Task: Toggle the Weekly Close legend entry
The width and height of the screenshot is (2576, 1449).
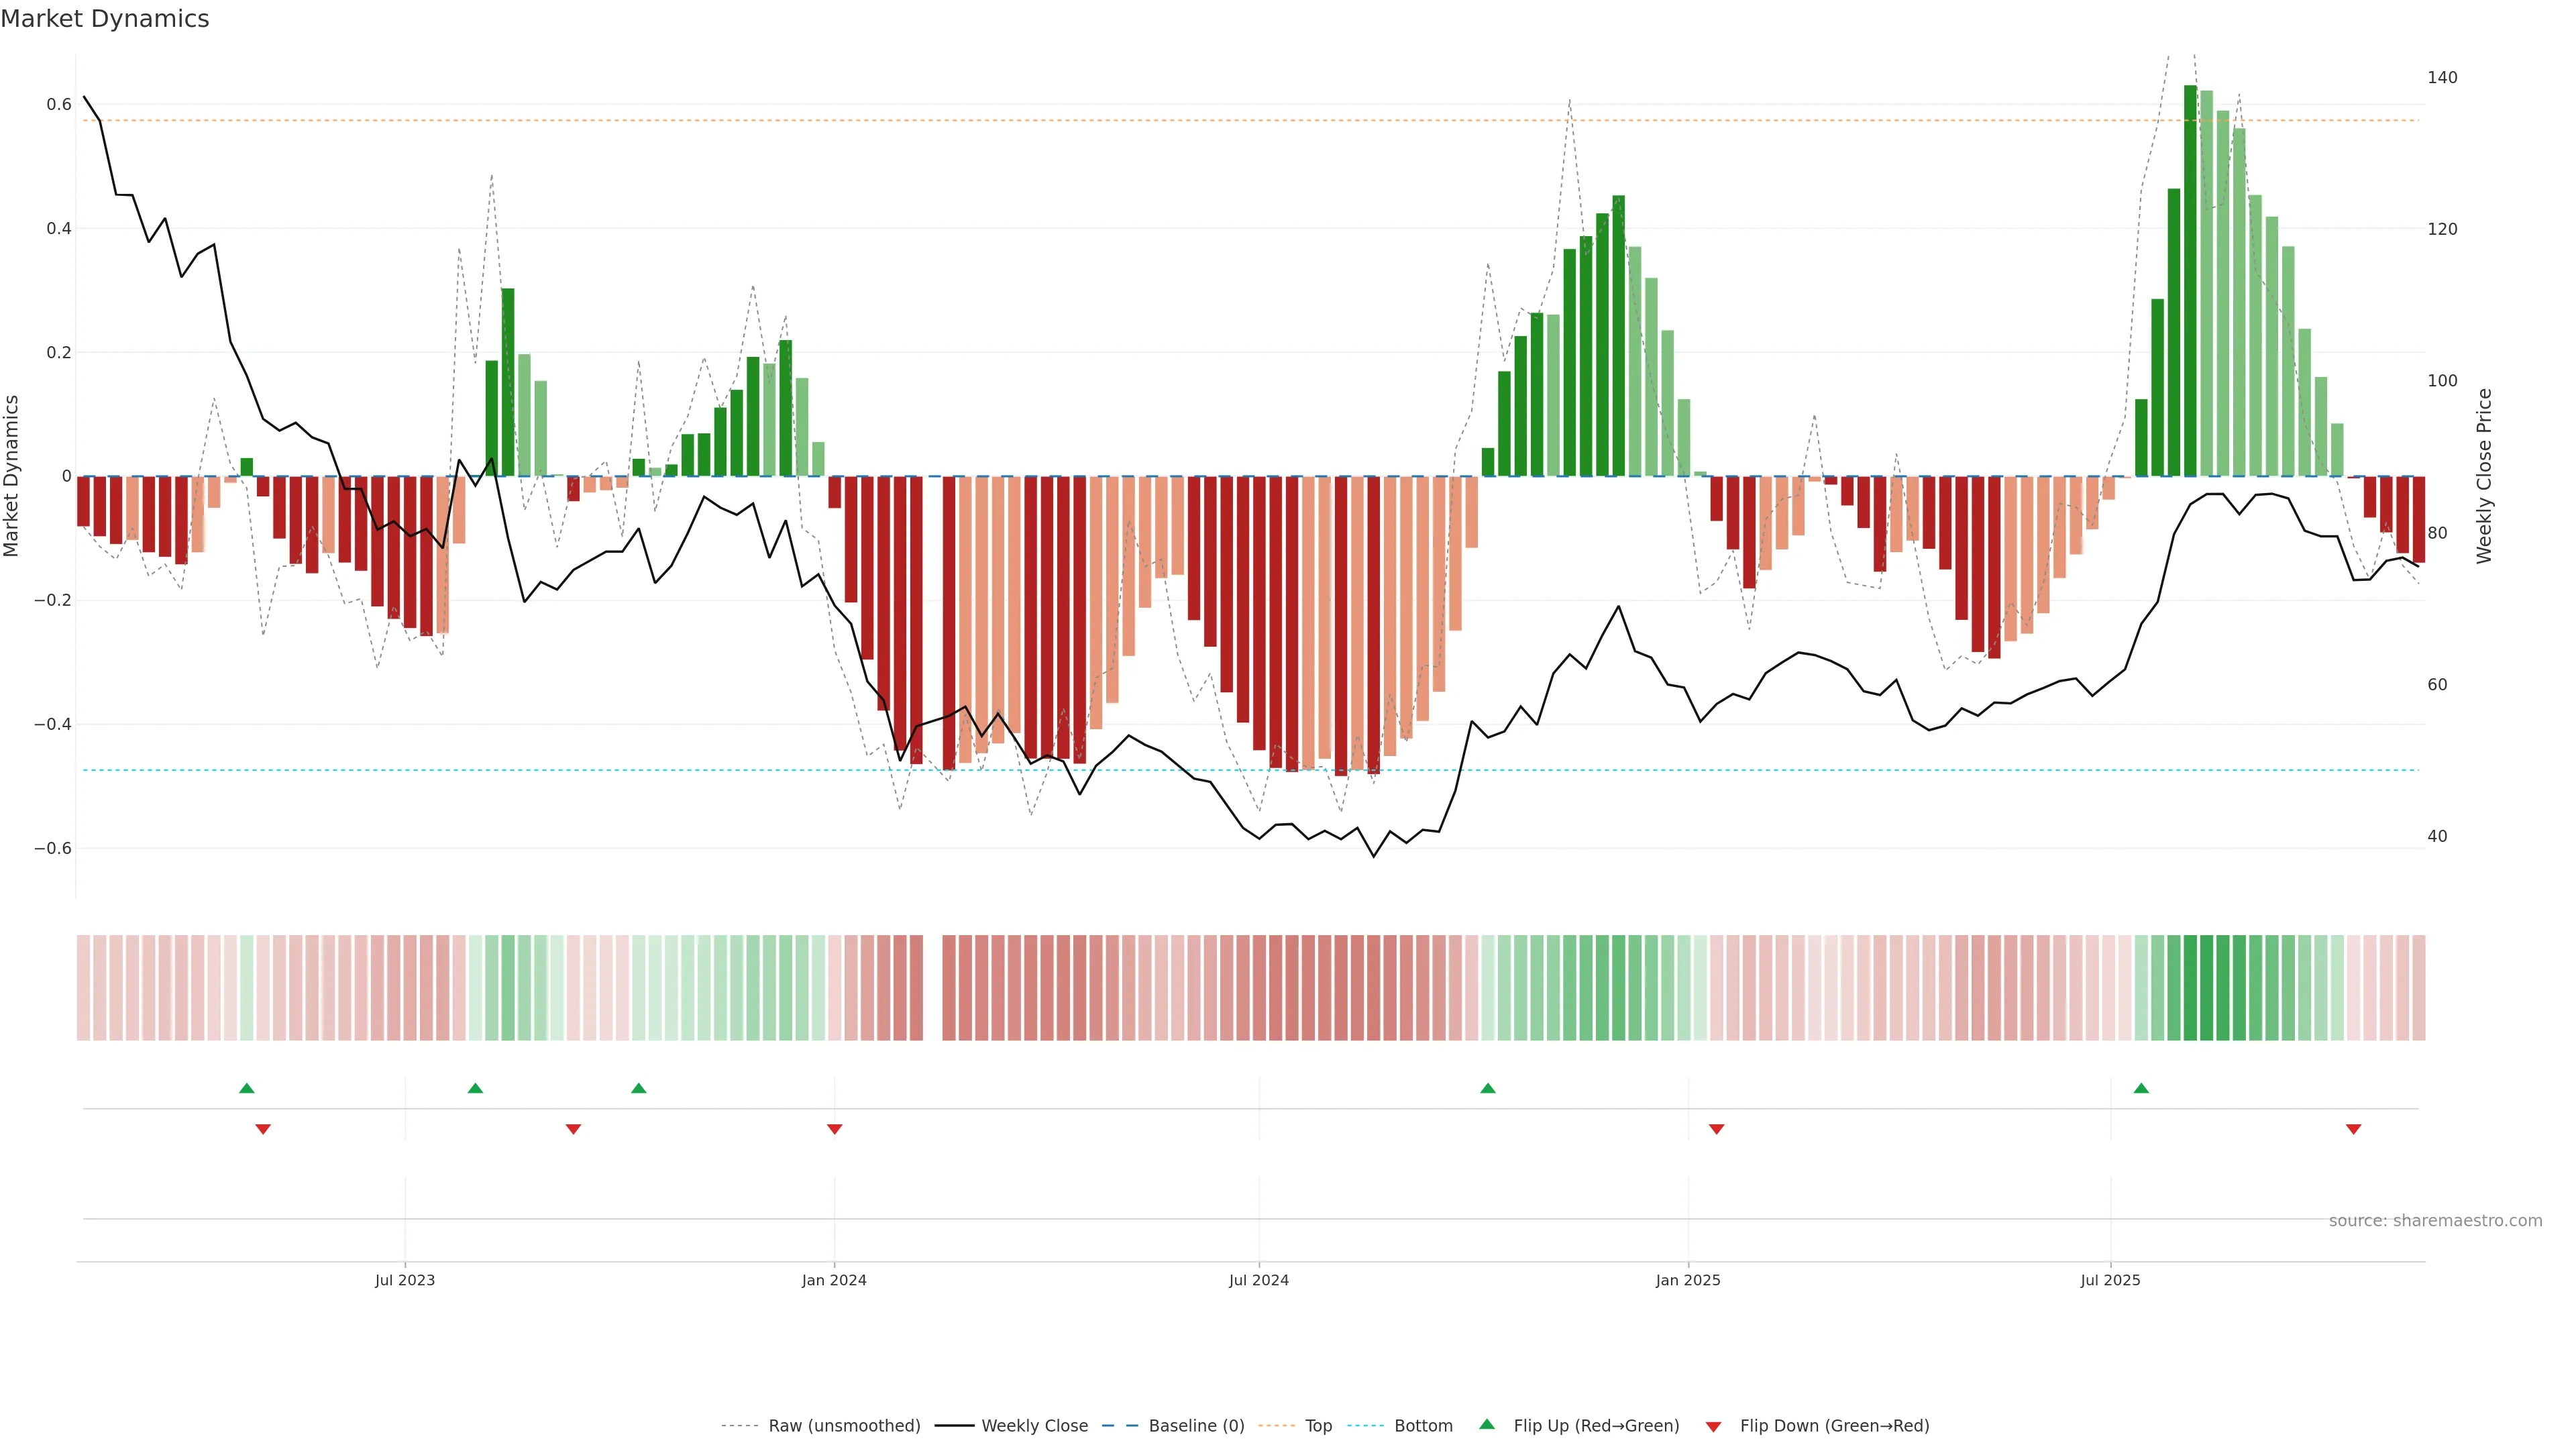Action: coord(1034,1426)
